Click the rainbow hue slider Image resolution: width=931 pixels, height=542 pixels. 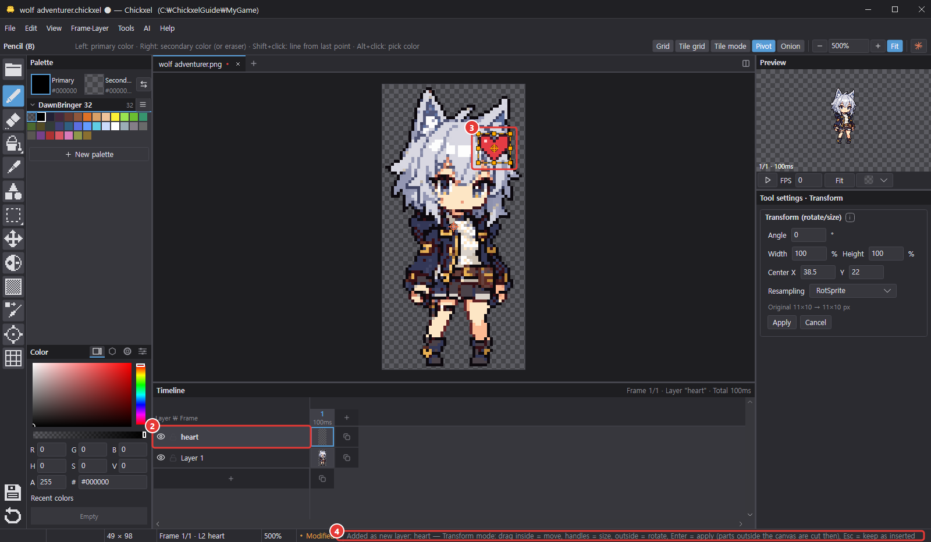pos(141,394)
